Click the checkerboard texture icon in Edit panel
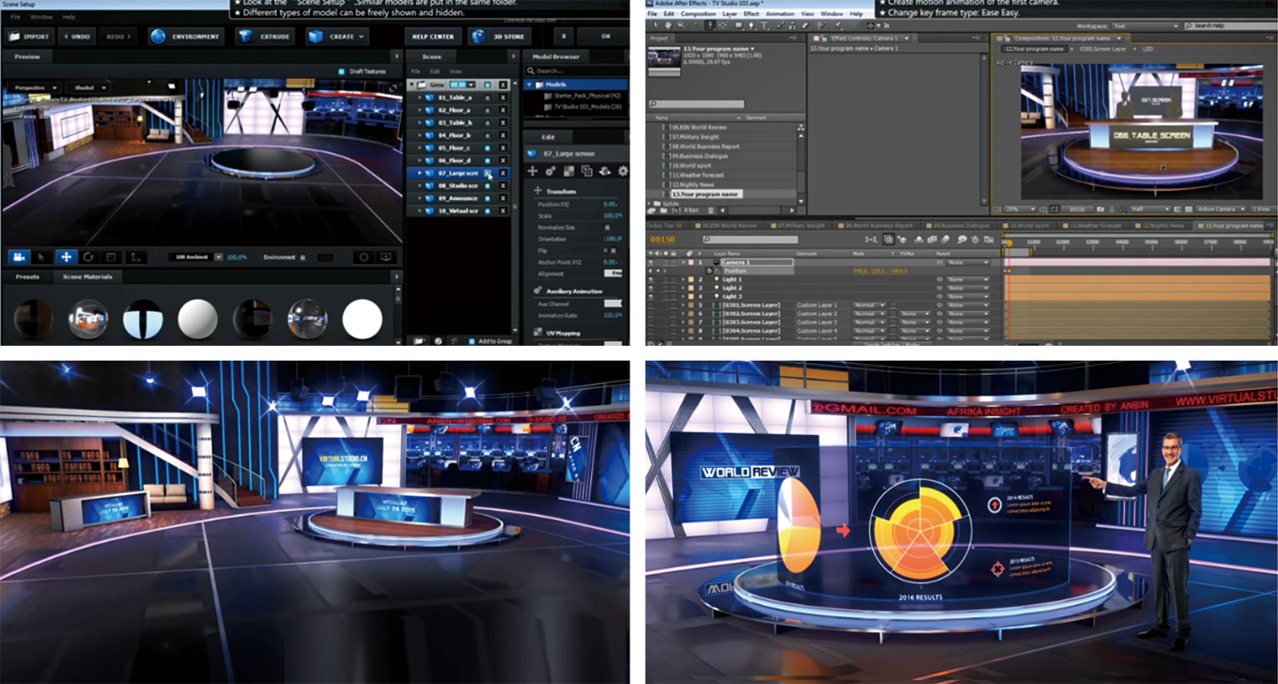 (x=569, y=171)
